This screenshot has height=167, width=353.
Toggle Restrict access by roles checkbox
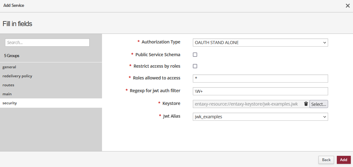(195, 66)
